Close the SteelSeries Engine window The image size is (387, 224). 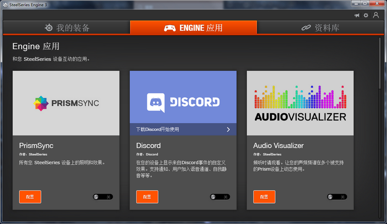pos(377,3)
